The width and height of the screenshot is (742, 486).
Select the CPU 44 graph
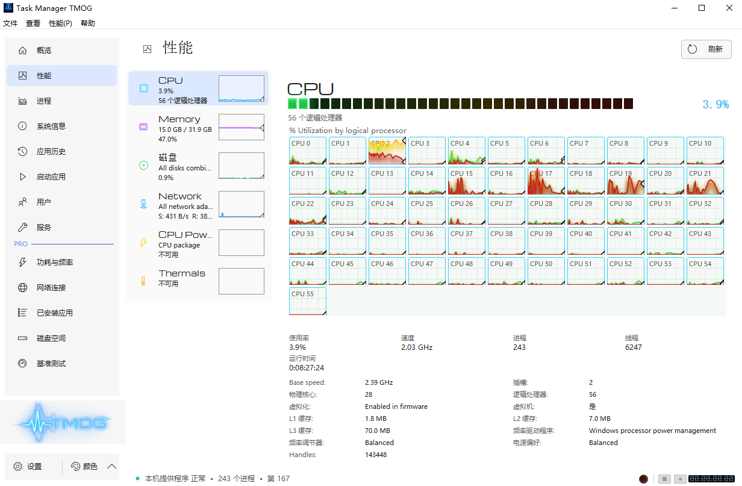[308, 271]
